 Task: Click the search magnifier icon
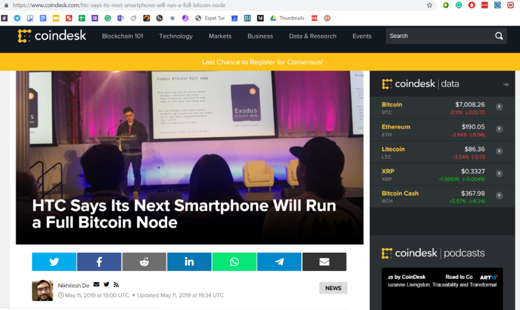click(x=499, y=36)
